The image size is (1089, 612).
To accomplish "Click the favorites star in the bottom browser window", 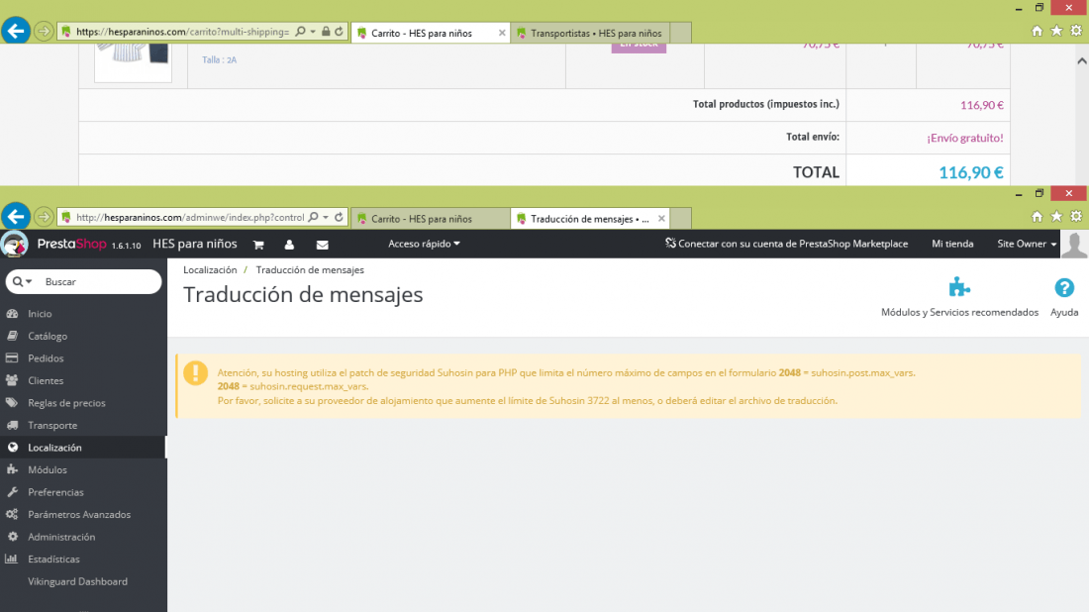I will pos(1056,217).
